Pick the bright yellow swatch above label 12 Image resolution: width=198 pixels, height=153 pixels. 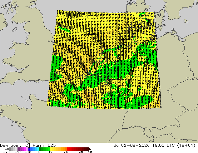click(51, 149)
